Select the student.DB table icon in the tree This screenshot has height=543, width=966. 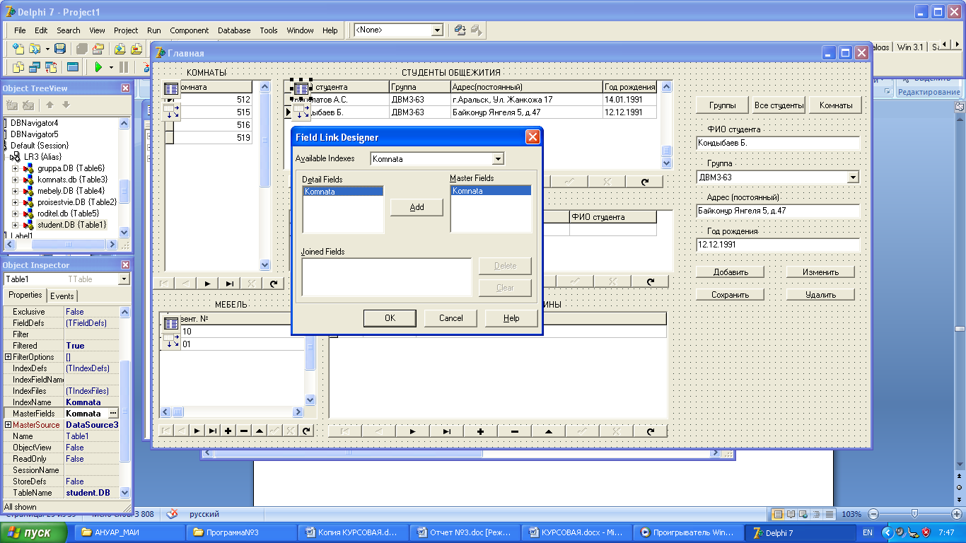click(x=28, y=225)
